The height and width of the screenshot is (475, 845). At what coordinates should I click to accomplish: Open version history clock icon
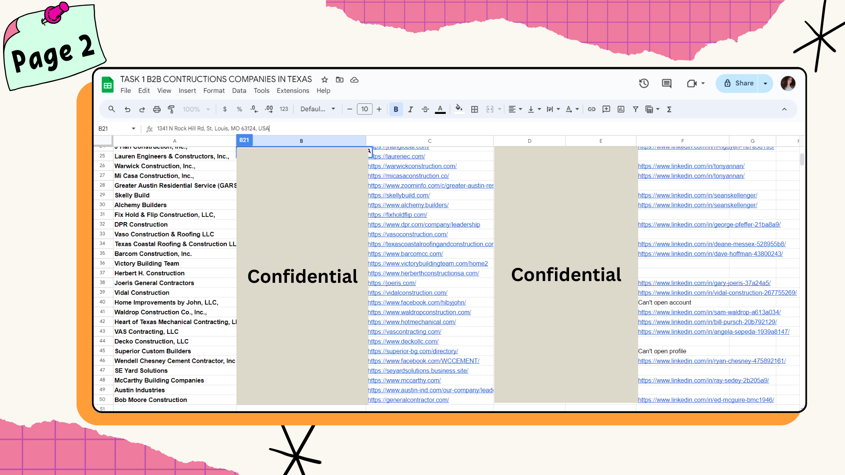click(644, 83)
